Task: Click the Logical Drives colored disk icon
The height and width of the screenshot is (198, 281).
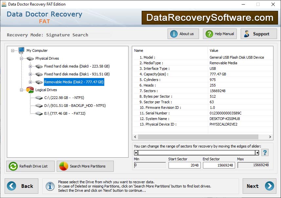Action: (x=30, y=90)
